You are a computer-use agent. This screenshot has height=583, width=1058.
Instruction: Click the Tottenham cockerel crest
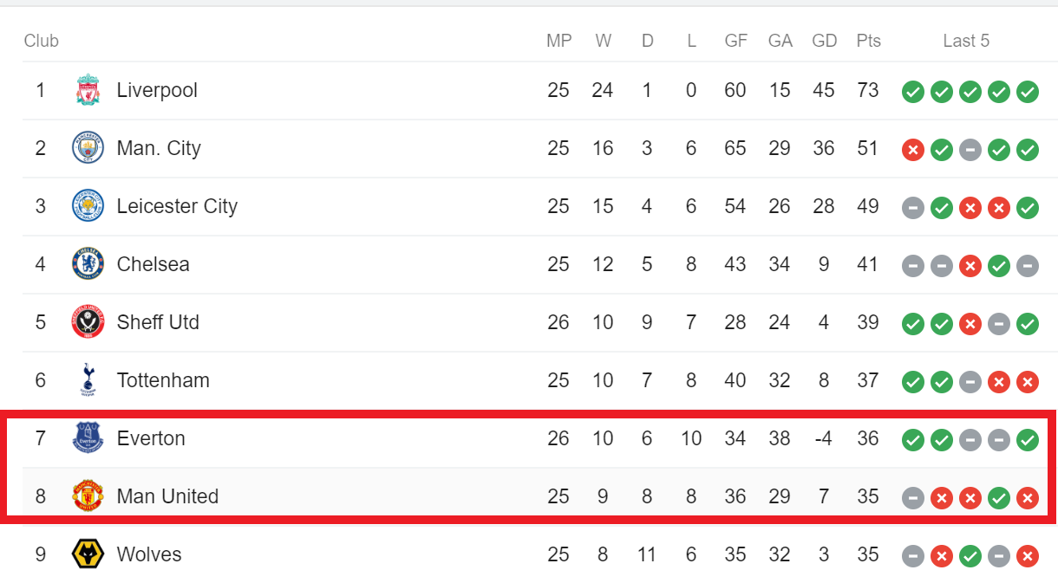[x=88, y=380]
